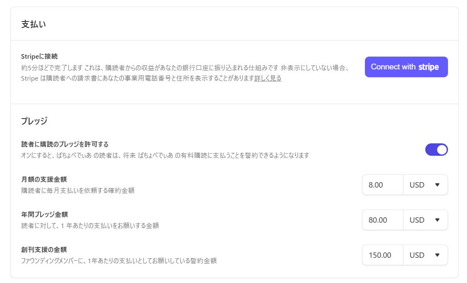The width and height of the screenshot is (467, 283).
Task: Open currency dropdown for 創刊支援の金額
Action: [x=425, y=255]
